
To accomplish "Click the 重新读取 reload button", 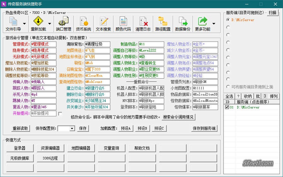I will coord(20,128).
